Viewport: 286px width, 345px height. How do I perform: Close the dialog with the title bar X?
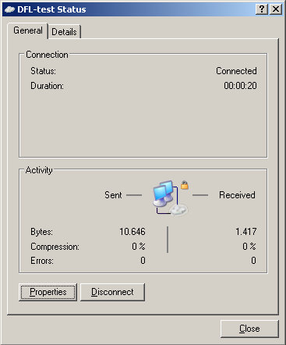[276, 9]
